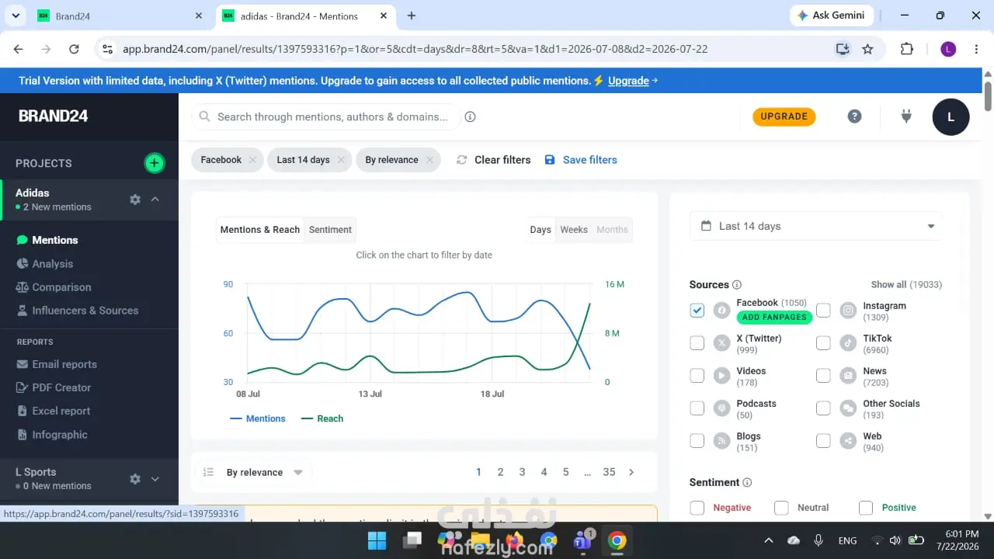Click the page's vertical scrollbar thumb
The width and height of the screenshot is (994, 559).
988,95
